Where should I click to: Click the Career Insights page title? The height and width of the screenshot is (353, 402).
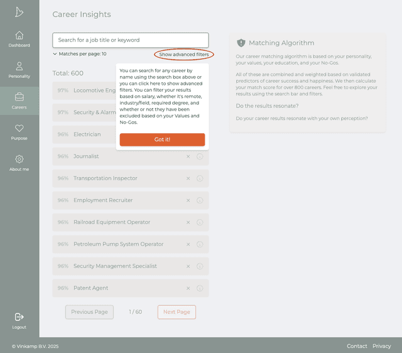tap(82, 14)
